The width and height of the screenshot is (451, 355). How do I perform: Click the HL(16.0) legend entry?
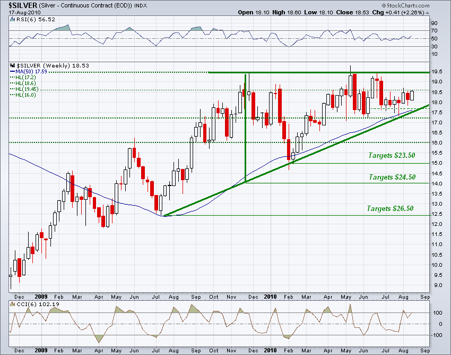(23, 95)
